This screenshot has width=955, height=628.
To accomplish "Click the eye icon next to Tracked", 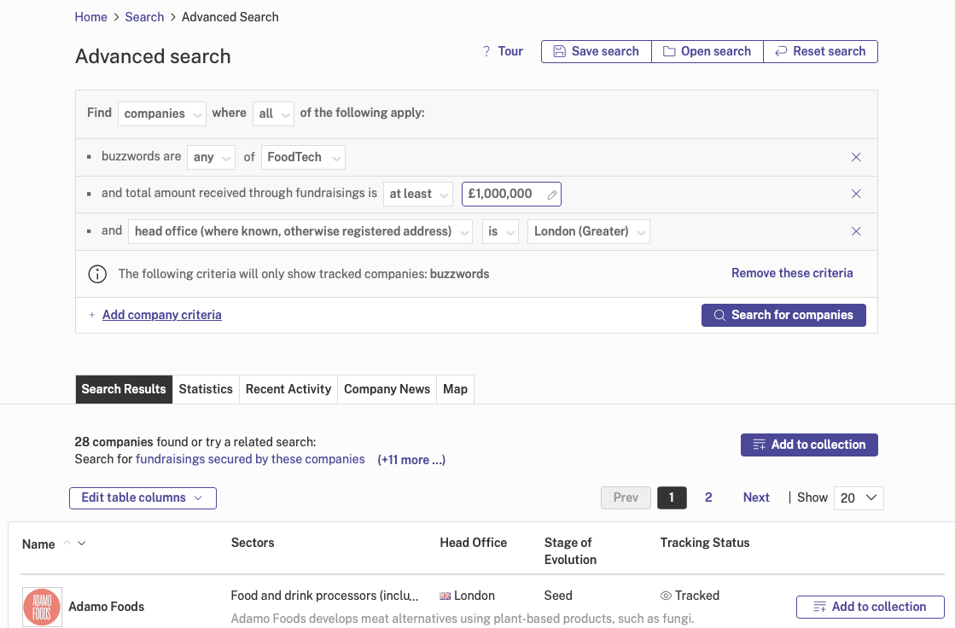I will [x=666, y=596].
